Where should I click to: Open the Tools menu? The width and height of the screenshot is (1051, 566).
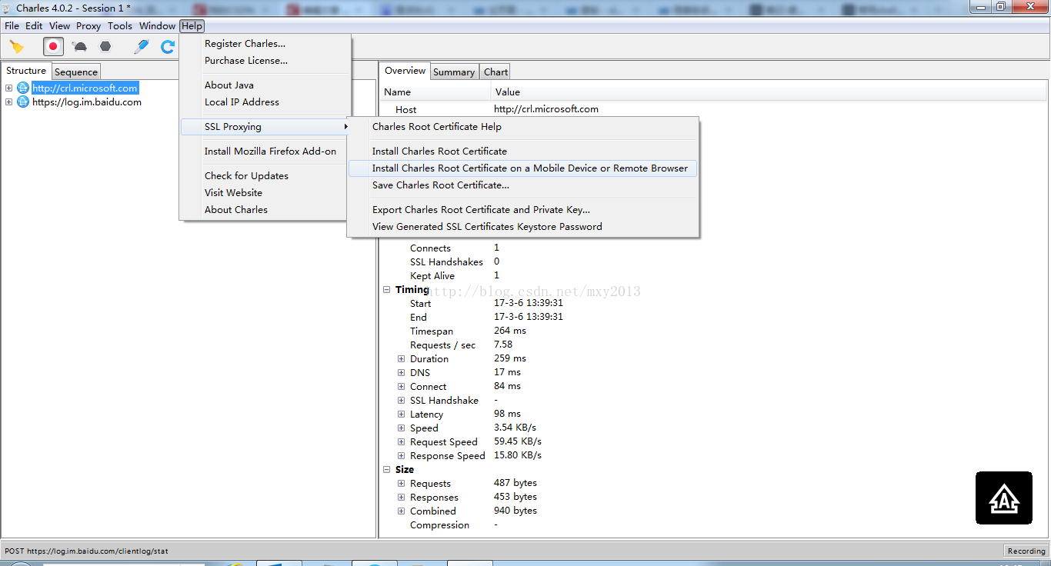coord(120,25)
